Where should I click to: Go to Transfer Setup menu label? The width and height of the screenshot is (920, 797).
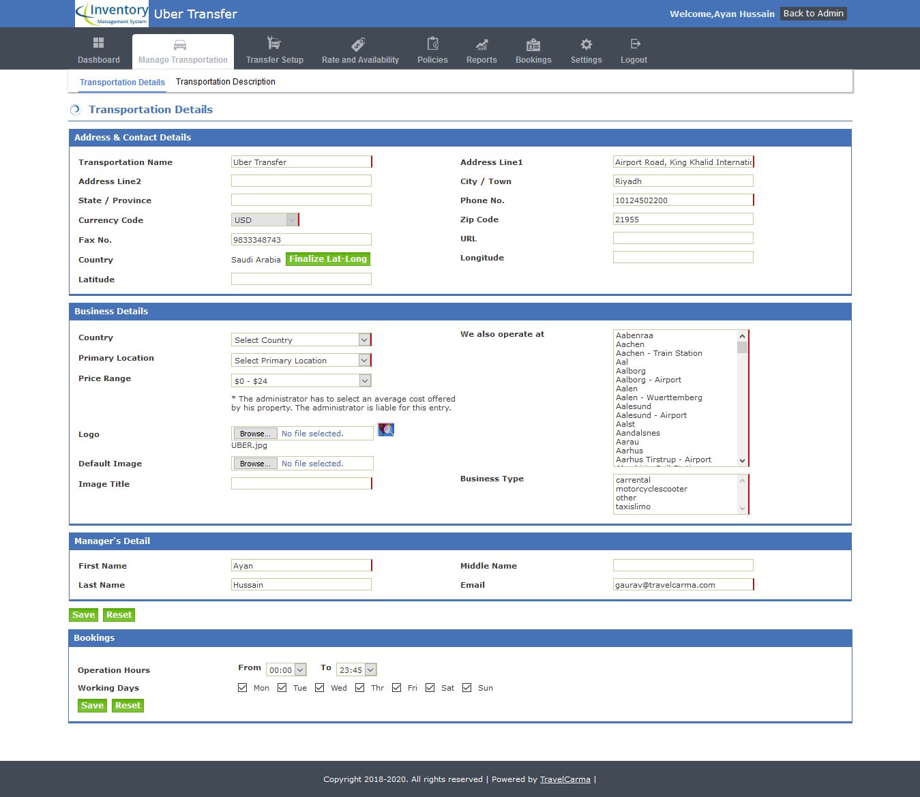275,60
